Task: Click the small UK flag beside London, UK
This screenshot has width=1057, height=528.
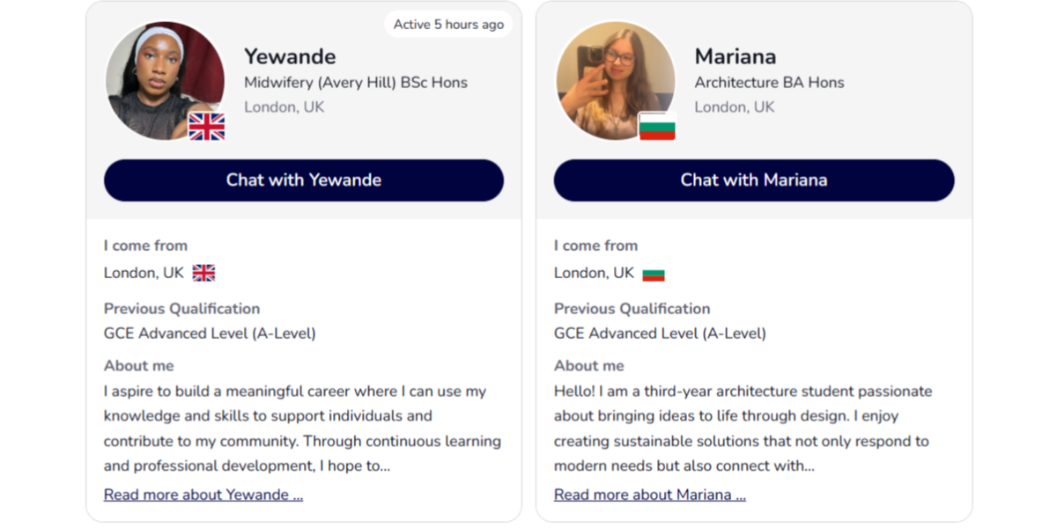Action: [203, 273]
